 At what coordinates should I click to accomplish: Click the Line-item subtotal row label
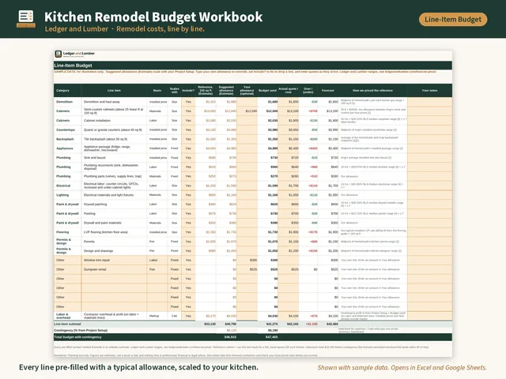pyautogui.click(x=67, y=324)
